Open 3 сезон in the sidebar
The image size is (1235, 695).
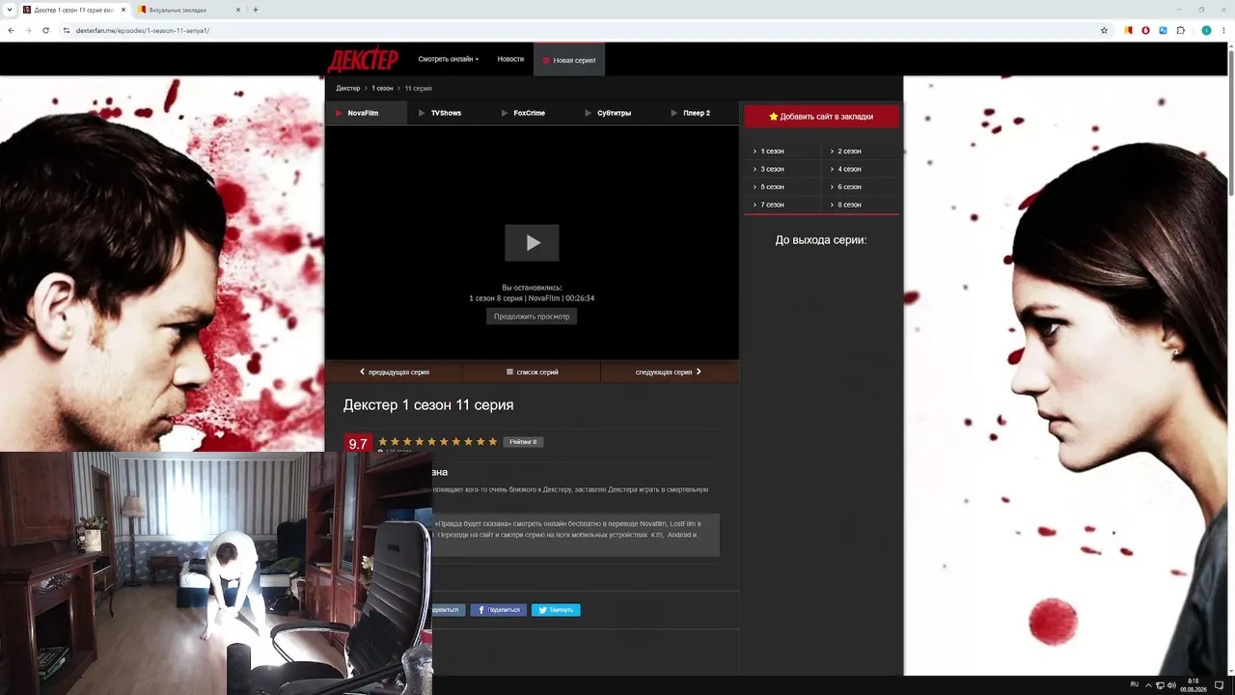tap(771, 169)
